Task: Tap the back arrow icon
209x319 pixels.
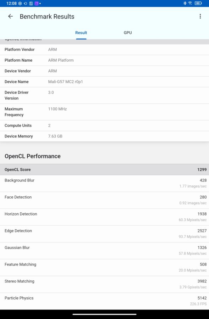Action: (10, 16)
